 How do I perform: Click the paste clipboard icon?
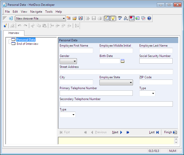point(44,26)
